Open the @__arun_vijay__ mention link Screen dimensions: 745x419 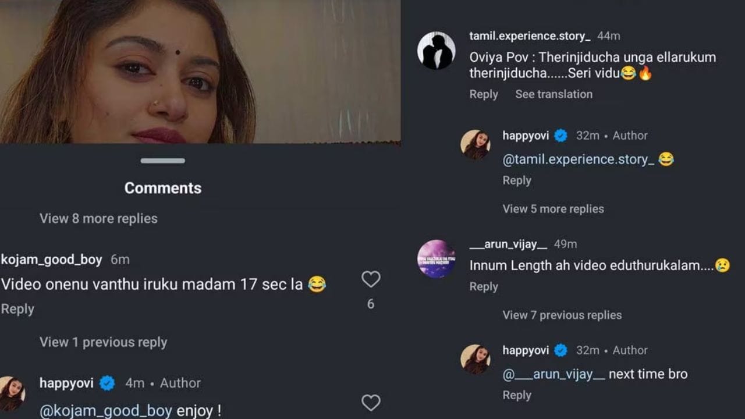[554, 374]
